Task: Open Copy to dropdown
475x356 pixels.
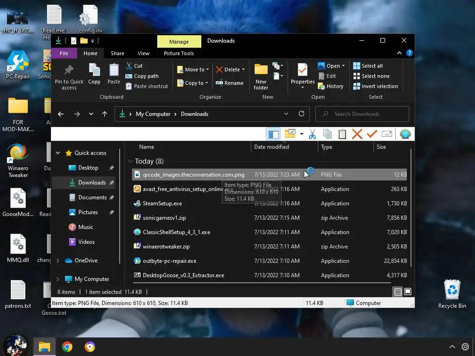Action: (x=193, y=83)
